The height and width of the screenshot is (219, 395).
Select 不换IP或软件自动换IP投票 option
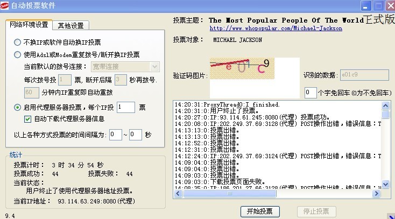tap(18, 42)
